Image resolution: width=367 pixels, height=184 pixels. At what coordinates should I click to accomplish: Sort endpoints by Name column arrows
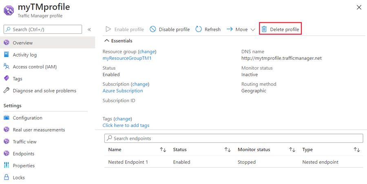tap(163, 150)
